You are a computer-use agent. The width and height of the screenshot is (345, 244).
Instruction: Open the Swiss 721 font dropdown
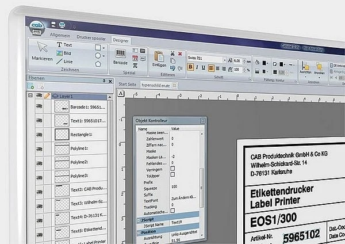click(224, 60)
